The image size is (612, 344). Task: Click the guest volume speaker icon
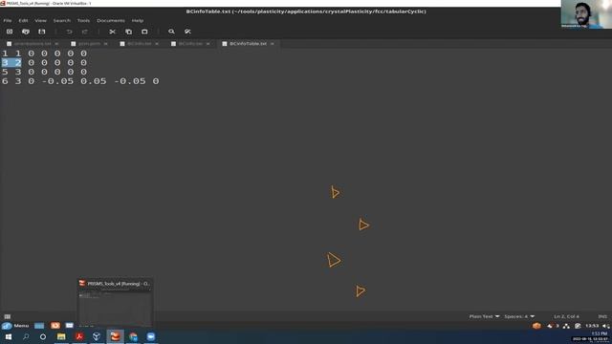(x=605, y=326)
